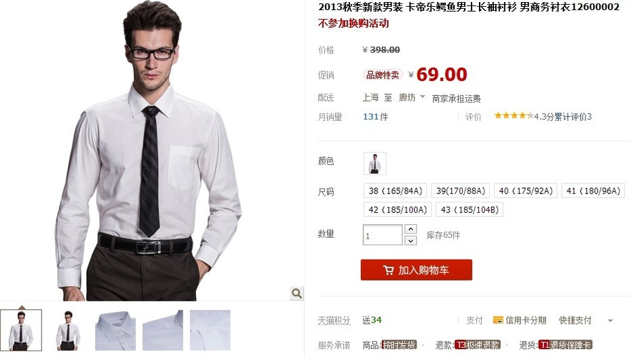Select size 43 (185/104B)
Screen dimensions: 631x358
(470, 210)
